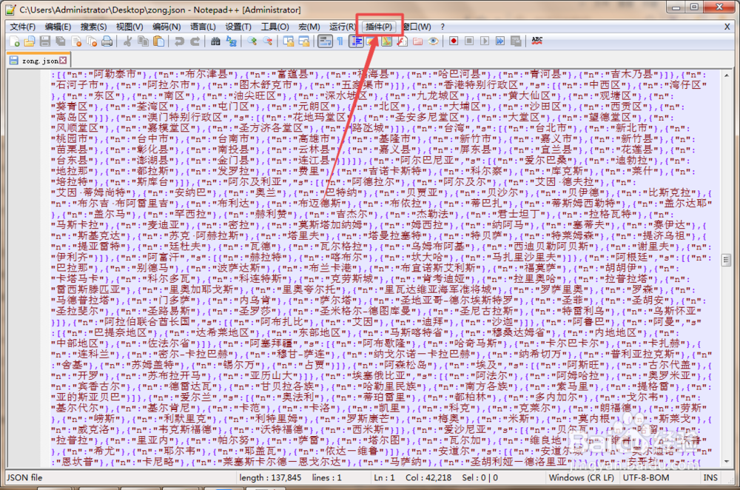Open the 文件(F) menu
The height and width of the screenshot is (490, 740).
point(23,27)
